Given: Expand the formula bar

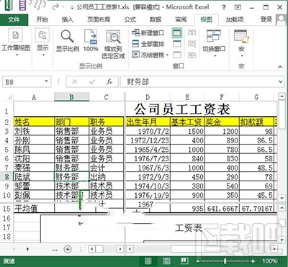Looking at the screenshot, I should 281,82.
